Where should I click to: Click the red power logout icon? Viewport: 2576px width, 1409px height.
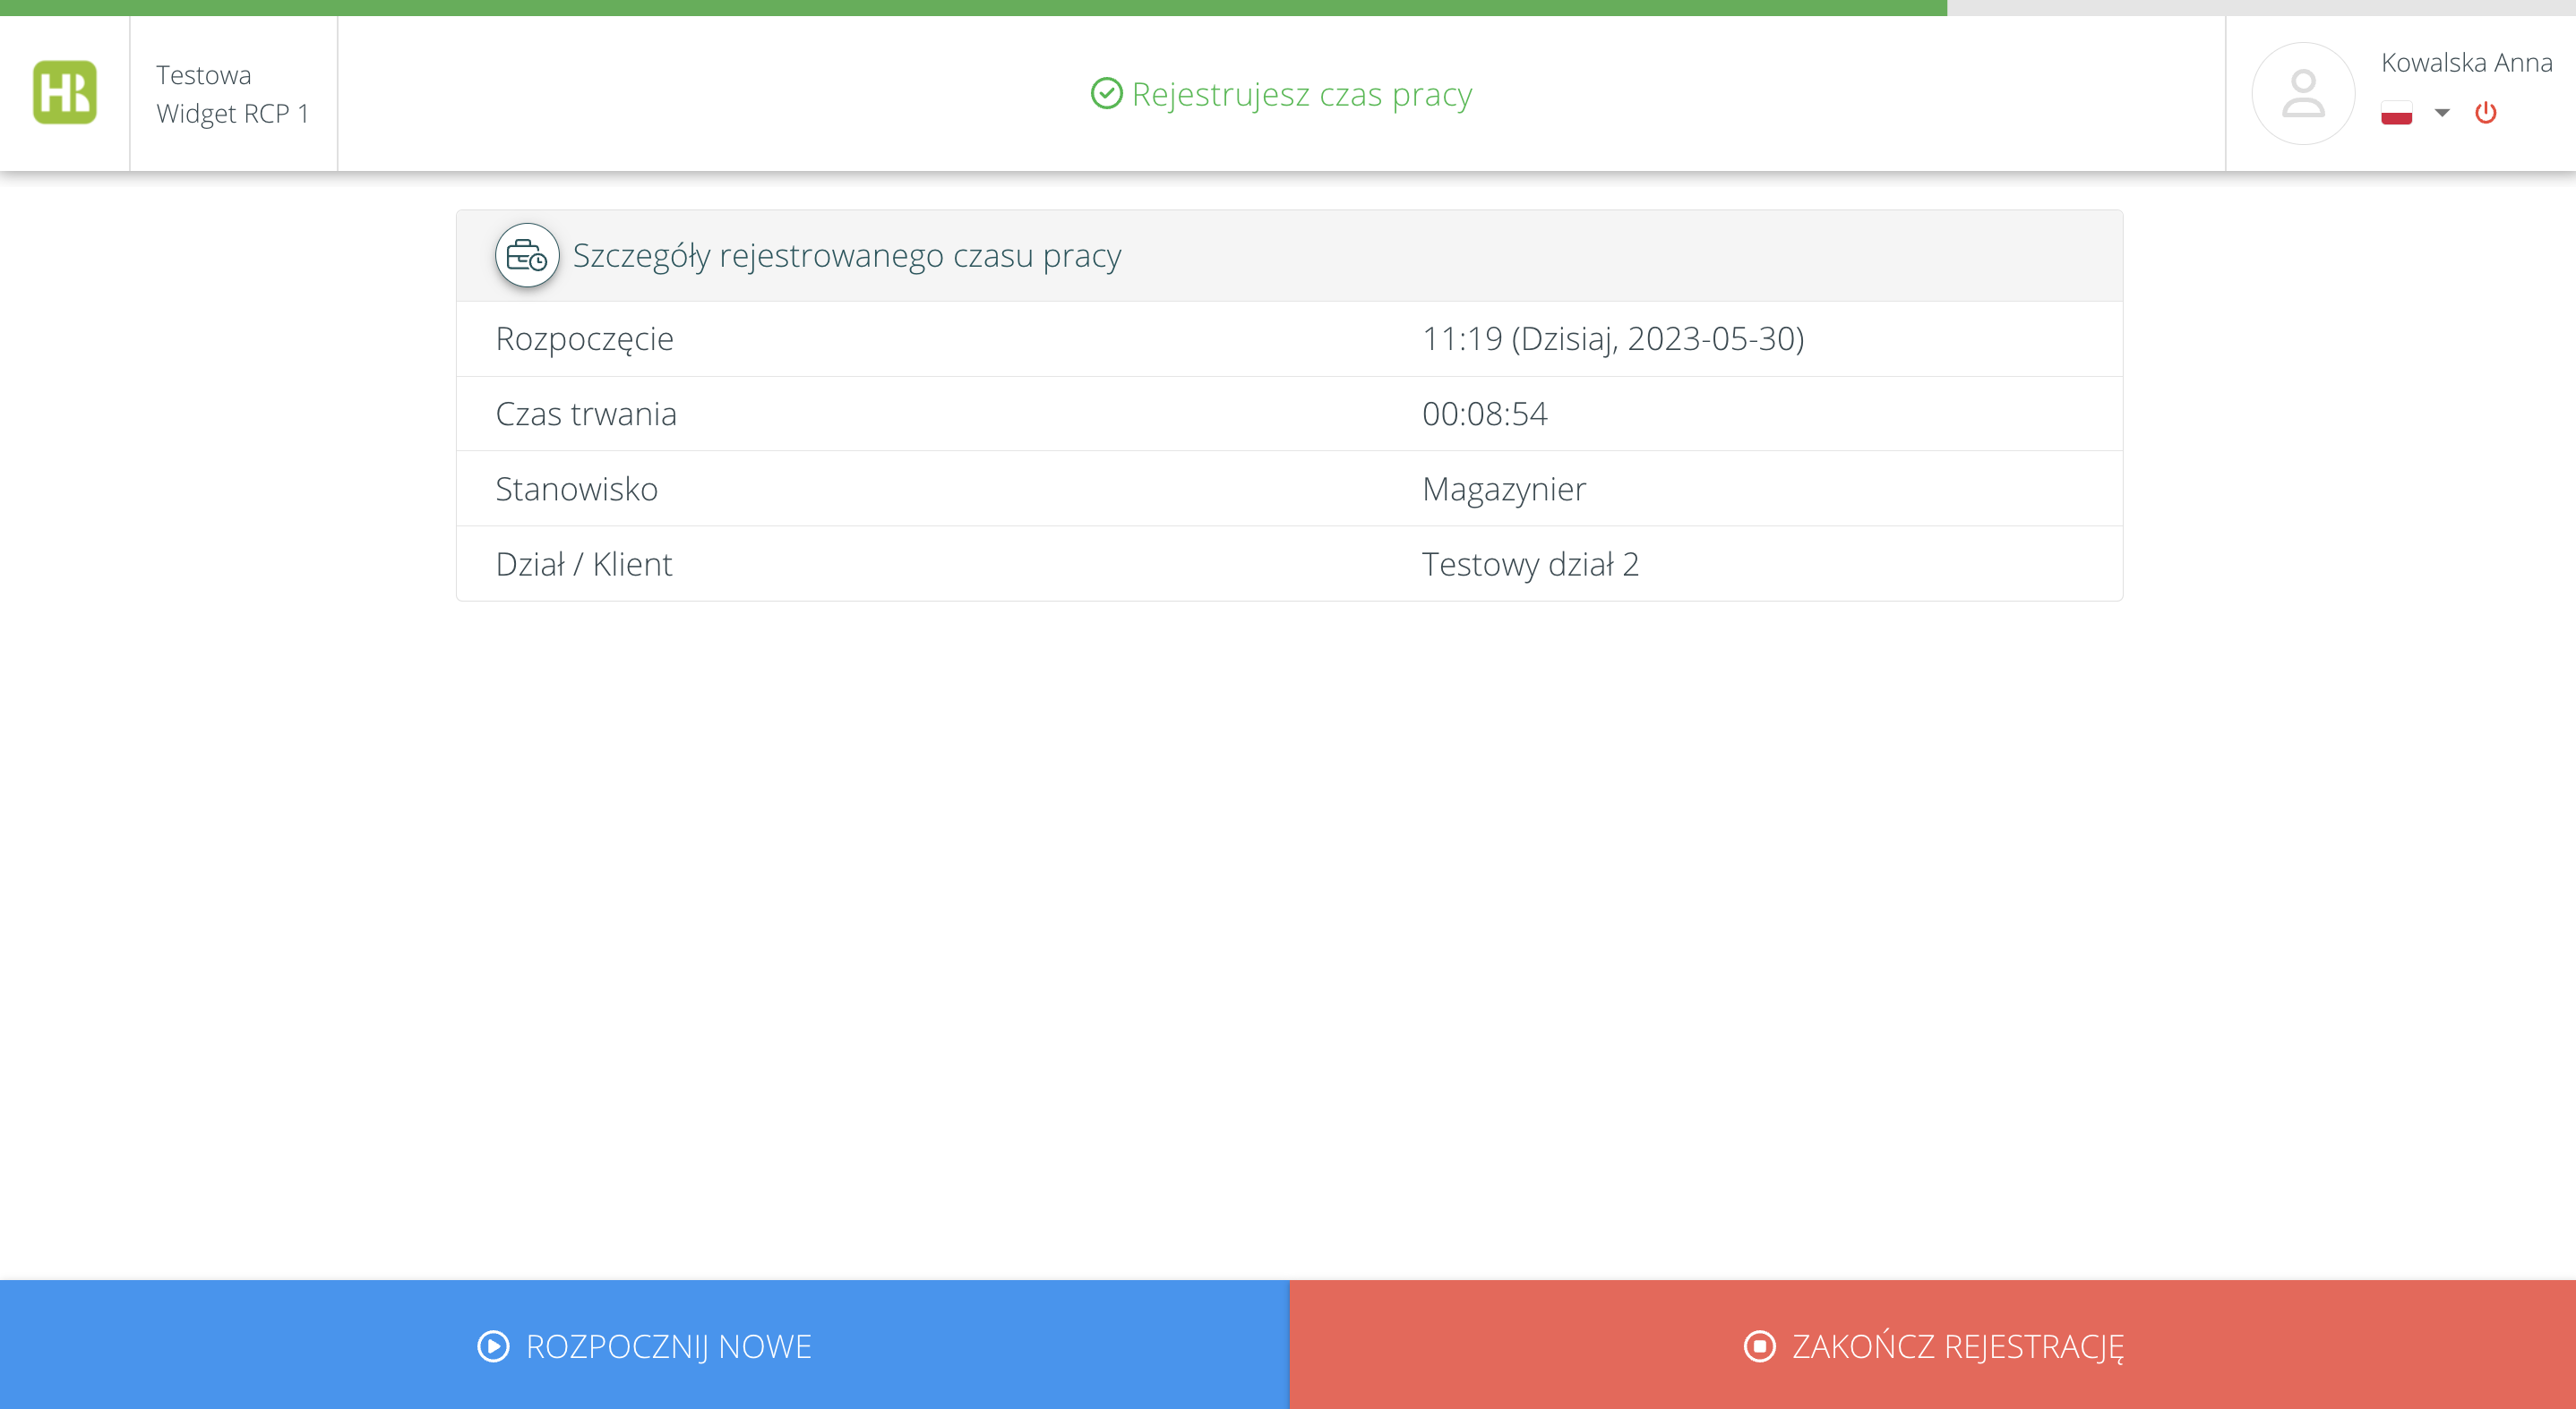click(2485, 113)
